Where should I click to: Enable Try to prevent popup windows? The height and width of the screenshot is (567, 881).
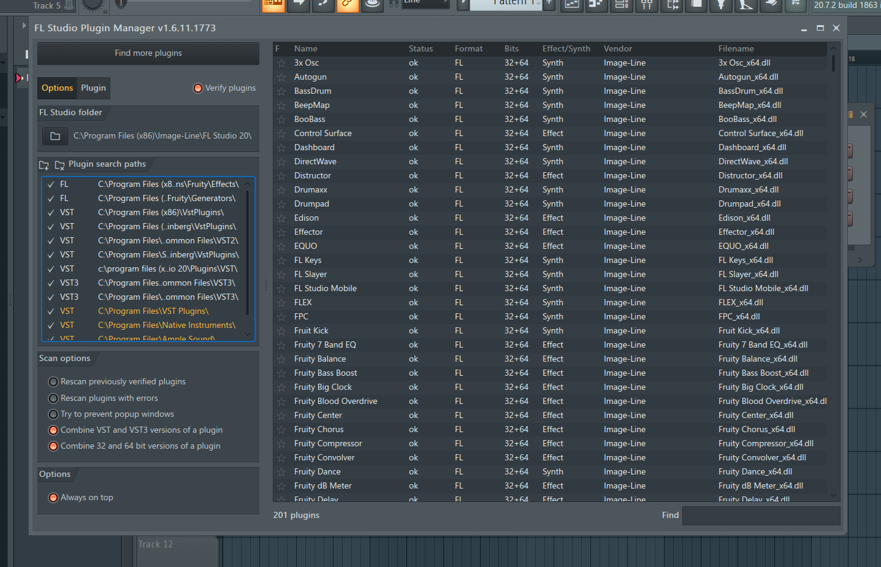(53, 414)
